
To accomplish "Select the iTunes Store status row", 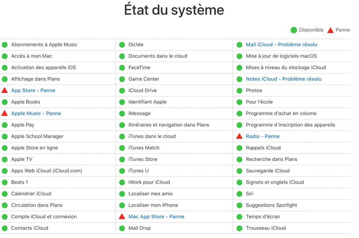I will point(174,159).
